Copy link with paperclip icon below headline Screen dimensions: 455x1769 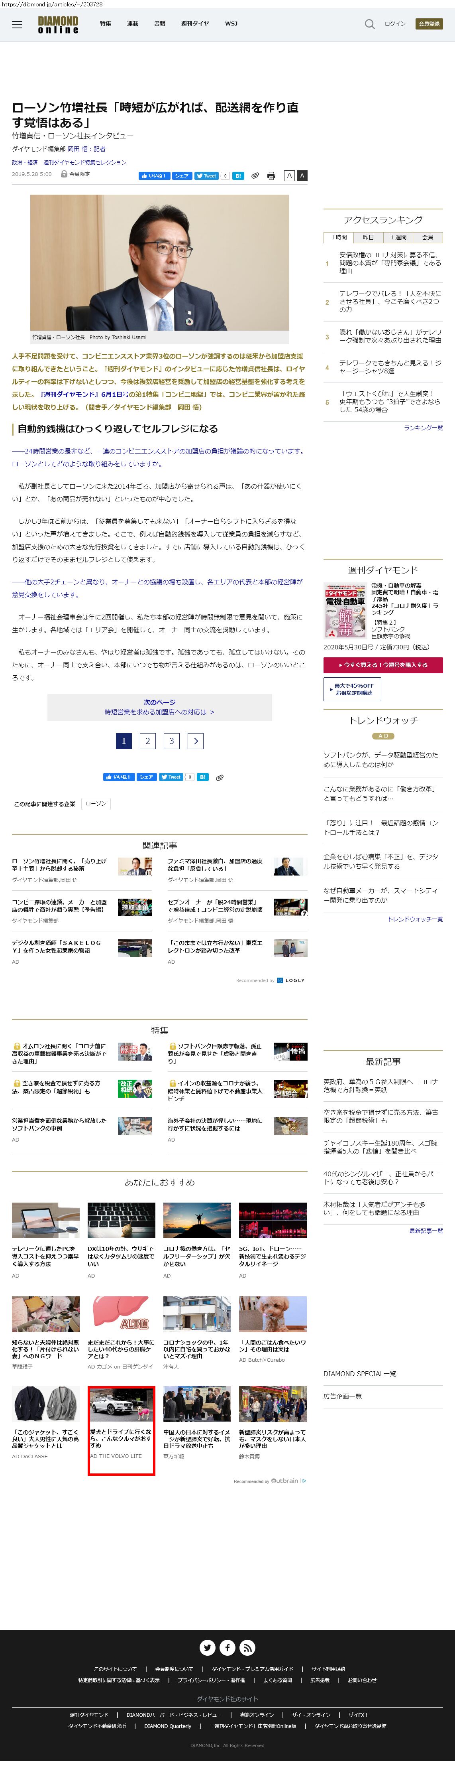255,176
